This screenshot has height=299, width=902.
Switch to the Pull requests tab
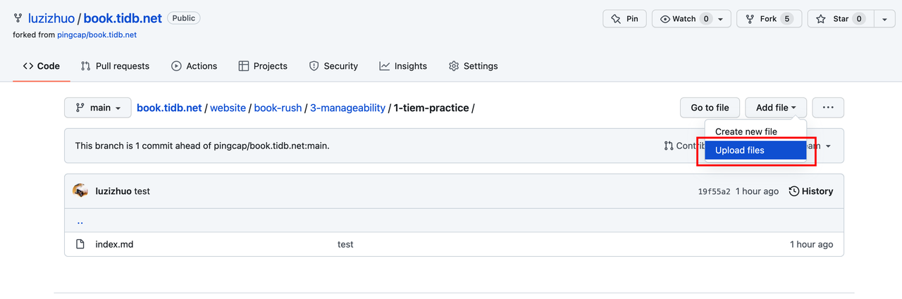tap(115, 66)
